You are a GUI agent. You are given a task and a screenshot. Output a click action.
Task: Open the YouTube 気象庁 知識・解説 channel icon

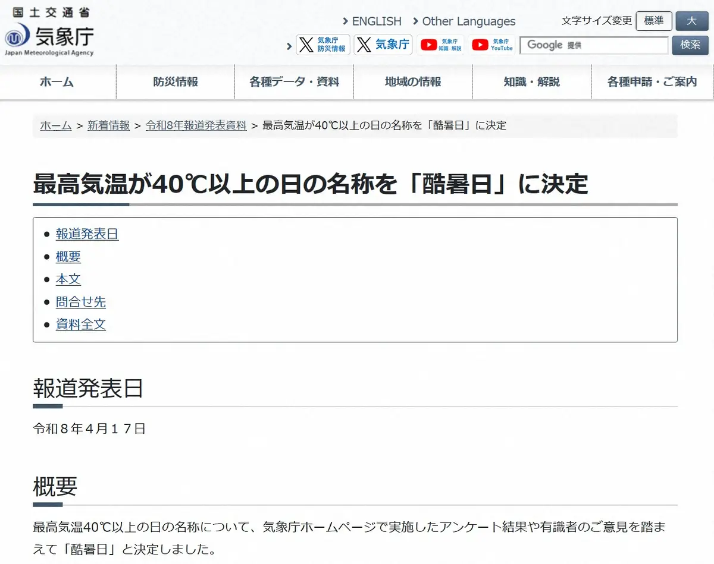click(440, 45)
